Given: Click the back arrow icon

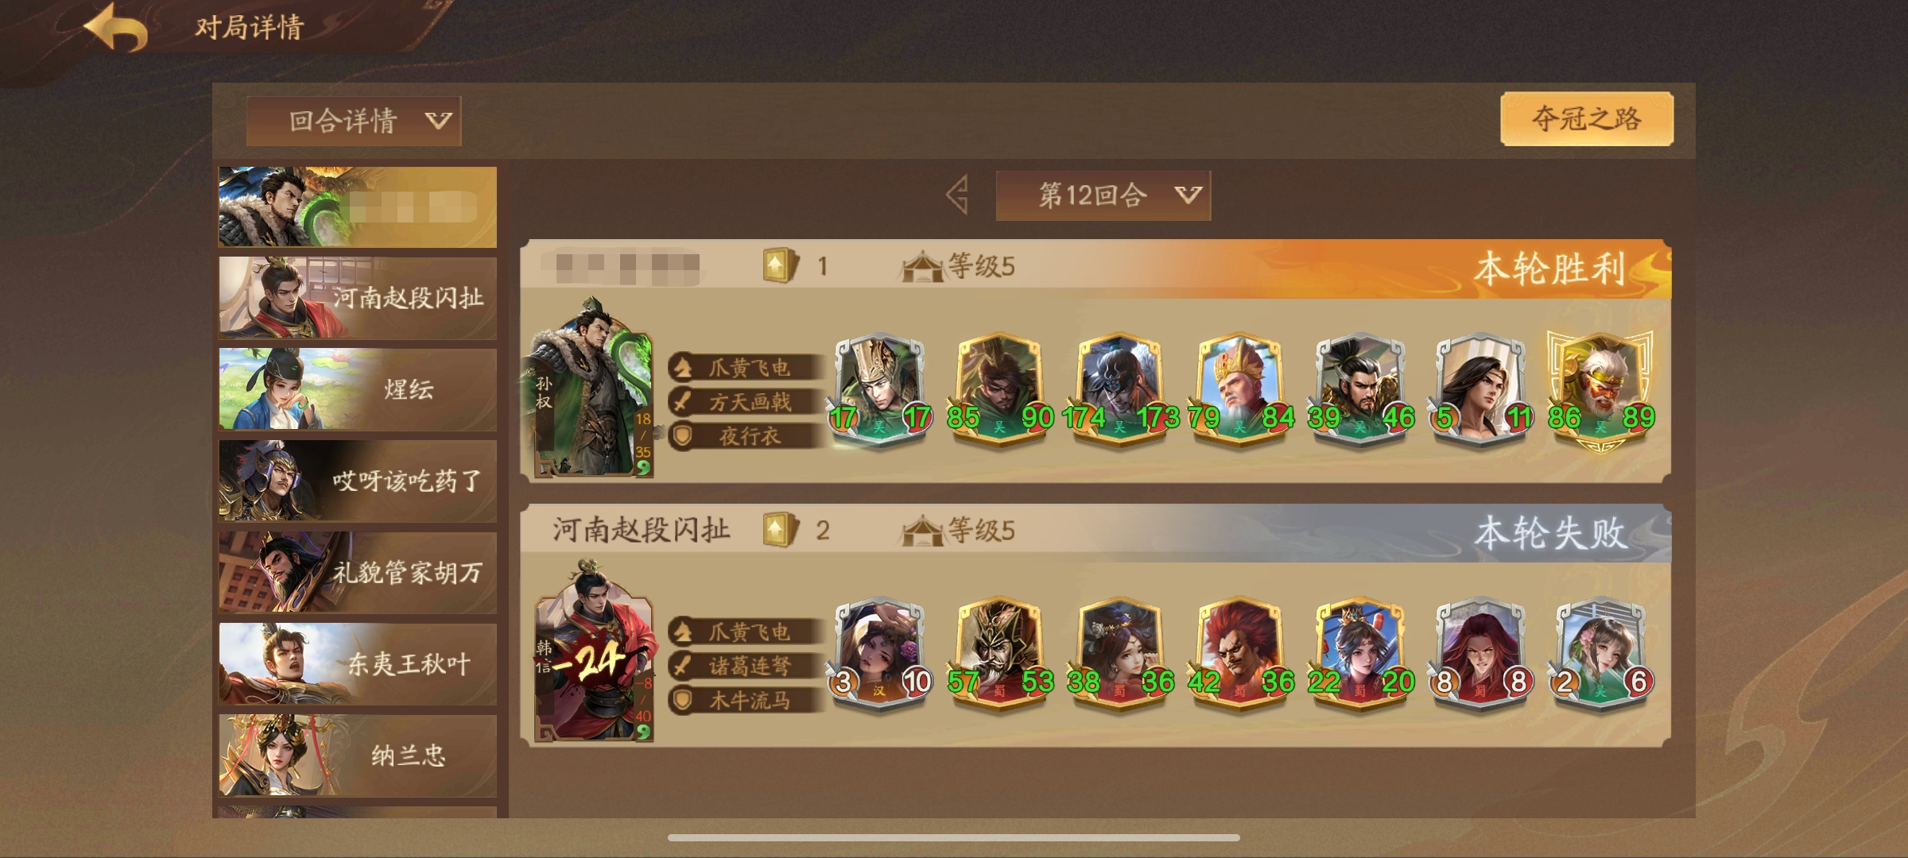Looking at the screenshot, I should coord(117,29).
